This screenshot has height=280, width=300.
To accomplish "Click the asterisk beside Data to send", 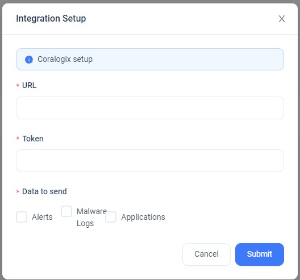I will (x=18, y=191).
